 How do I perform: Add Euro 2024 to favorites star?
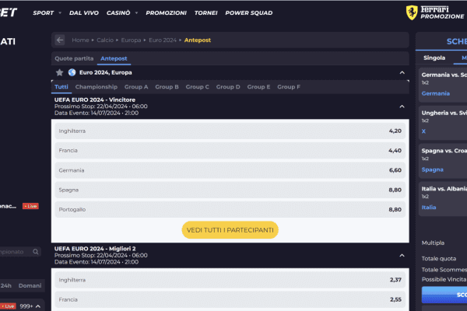[60, 72]
